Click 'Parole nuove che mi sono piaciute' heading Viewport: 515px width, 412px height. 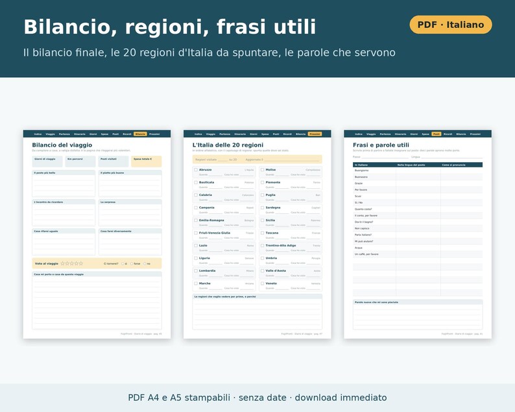point(376,302)
